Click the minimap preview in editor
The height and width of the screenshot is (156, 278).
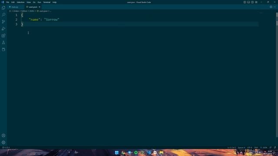click(261, 13)
